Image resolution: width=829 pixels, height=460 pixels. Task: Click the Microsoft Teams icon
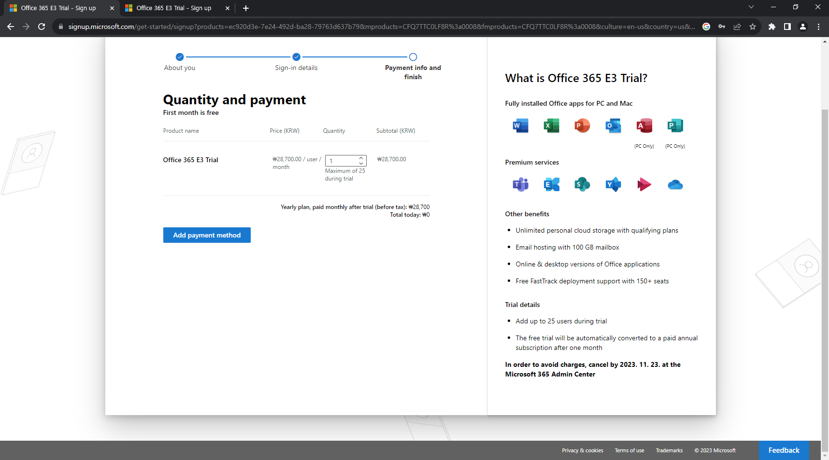(x=520, y=184)
